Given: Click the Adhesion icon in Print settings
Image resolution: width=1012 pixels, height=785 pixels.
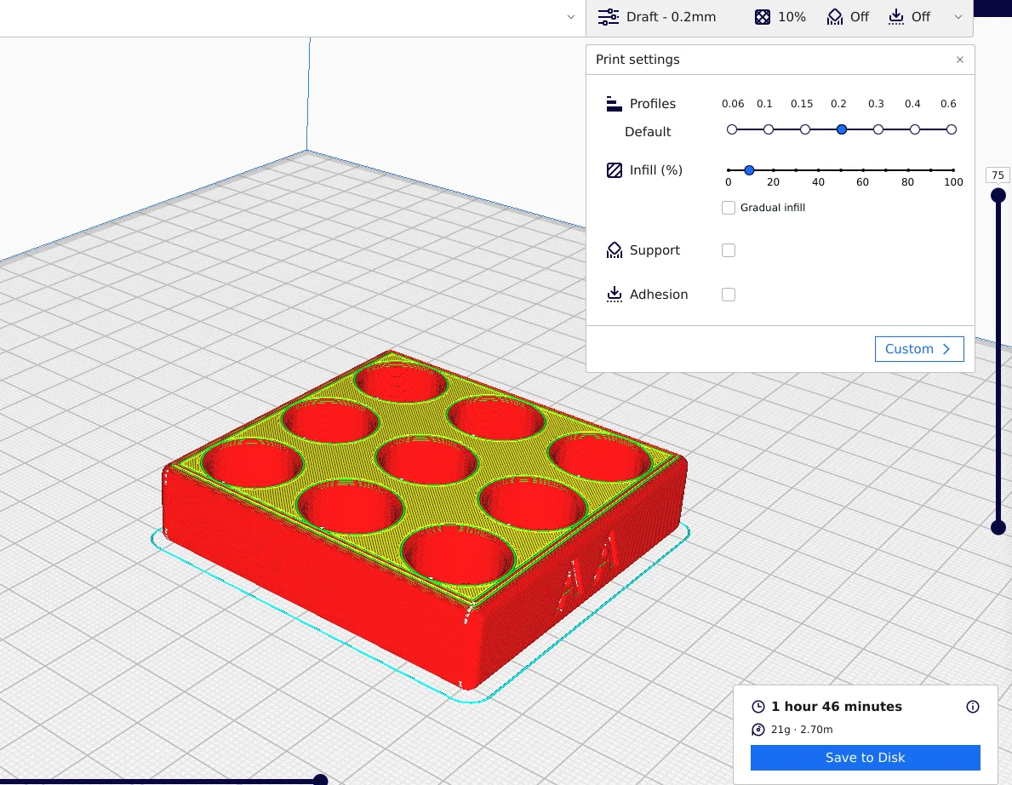Looking at the screenshot, I should (615, 295).
